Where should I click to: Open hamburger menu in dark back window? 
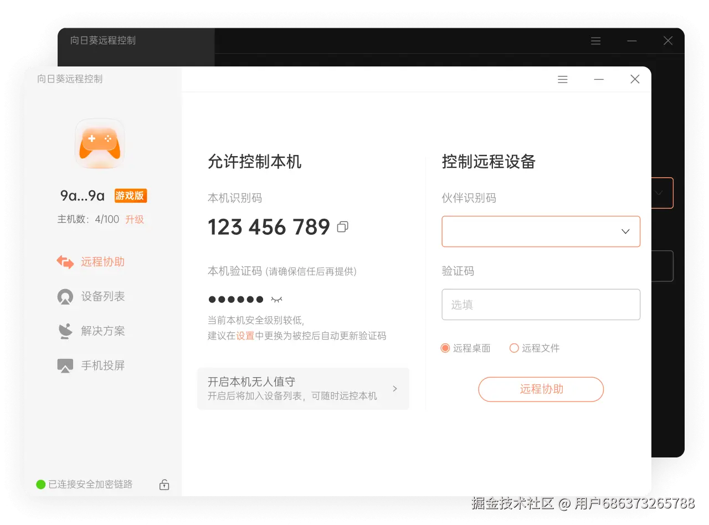(x=596, y=41)
